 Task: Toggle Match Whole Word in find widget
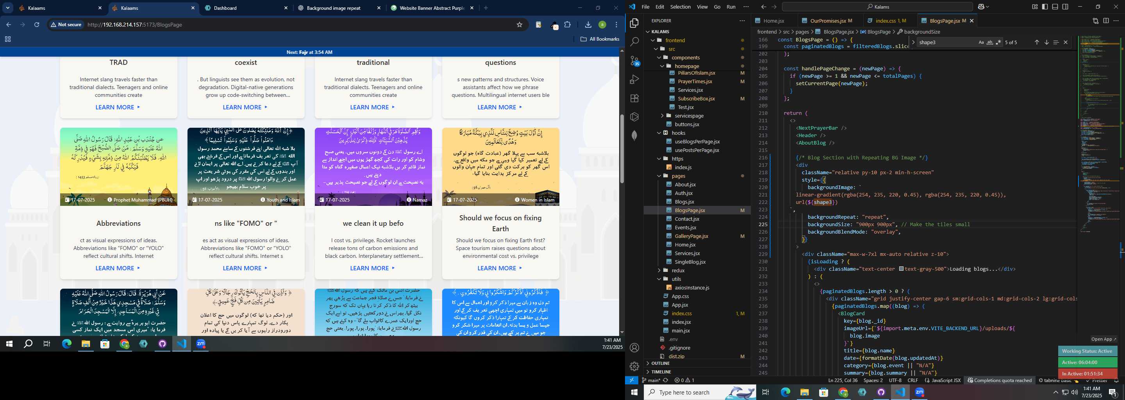coord(989,42)
